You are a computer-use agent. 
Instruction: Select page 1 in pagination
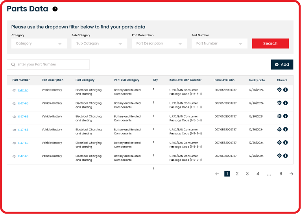227,174
